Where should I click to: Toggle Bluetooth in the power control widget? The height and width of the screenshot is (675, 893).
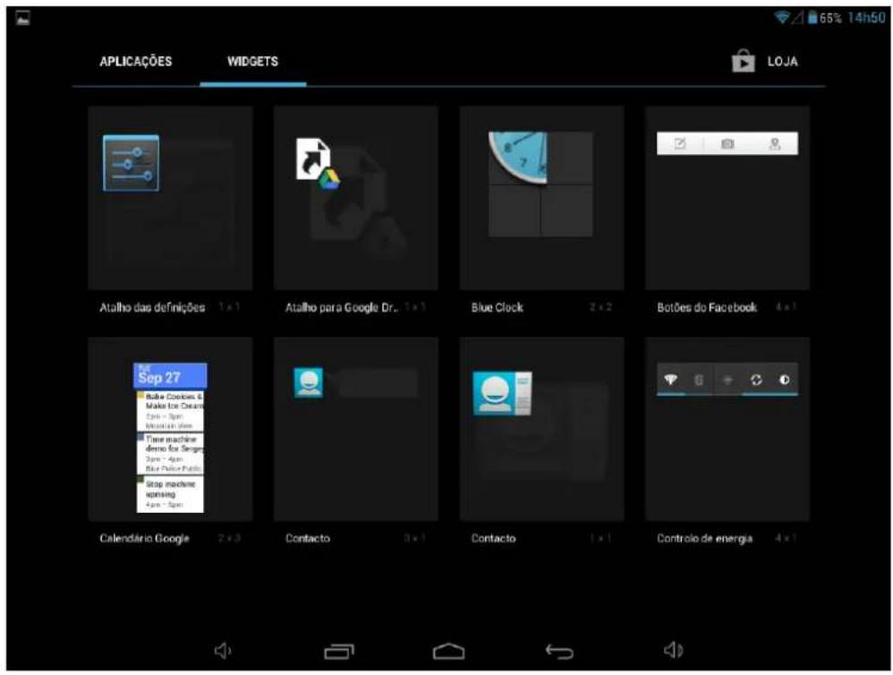(699, 380)
